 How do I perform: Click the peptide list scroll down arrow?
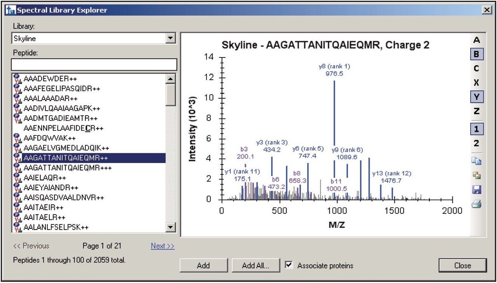tap(170, 227)
